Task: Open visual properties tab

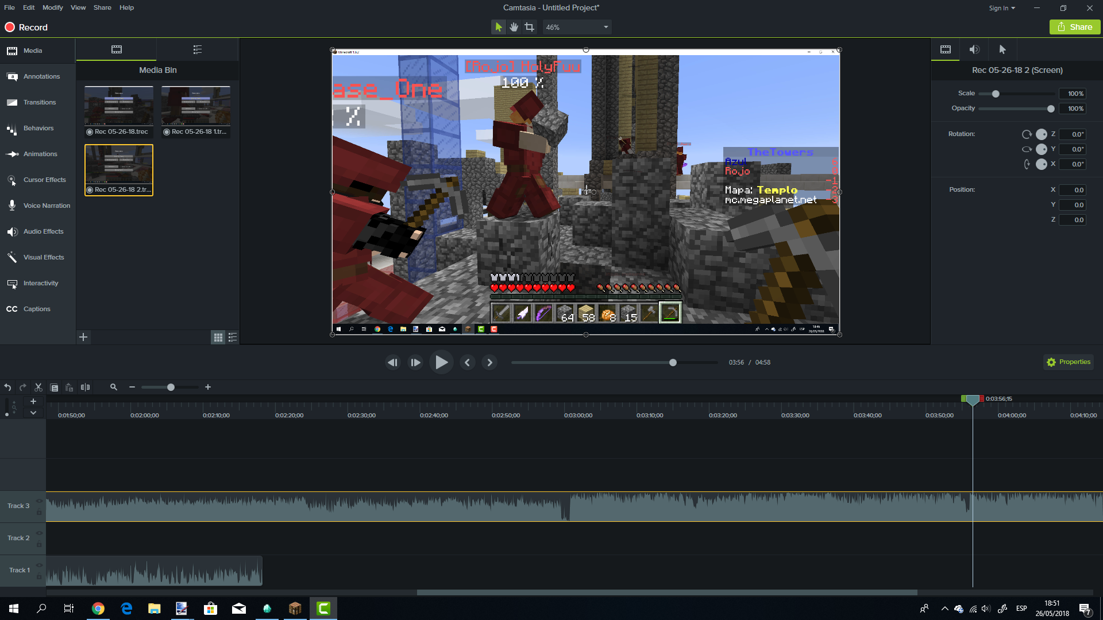Action: (946, 49)
